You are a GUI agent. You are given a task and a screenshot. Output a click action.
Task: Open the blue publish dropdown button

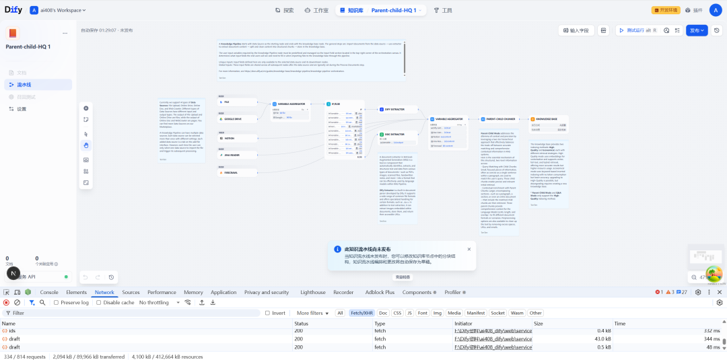pos(697,30)
